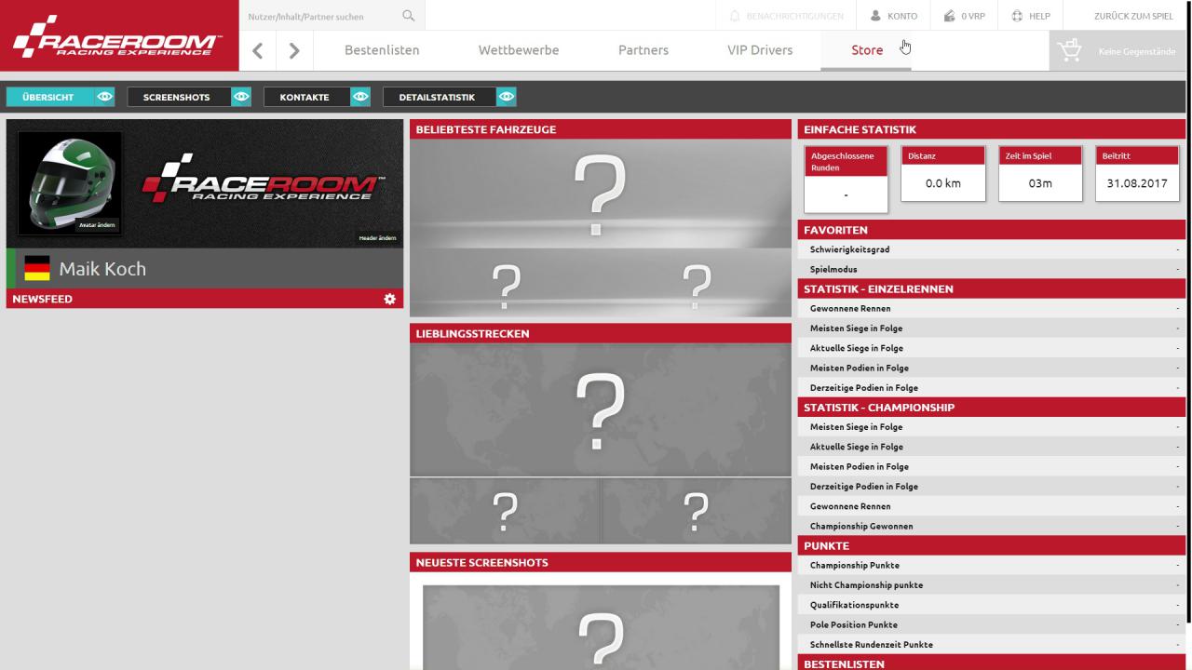
Task: Click Pole Position Punkte row
Action: click(x=991, y=624)
